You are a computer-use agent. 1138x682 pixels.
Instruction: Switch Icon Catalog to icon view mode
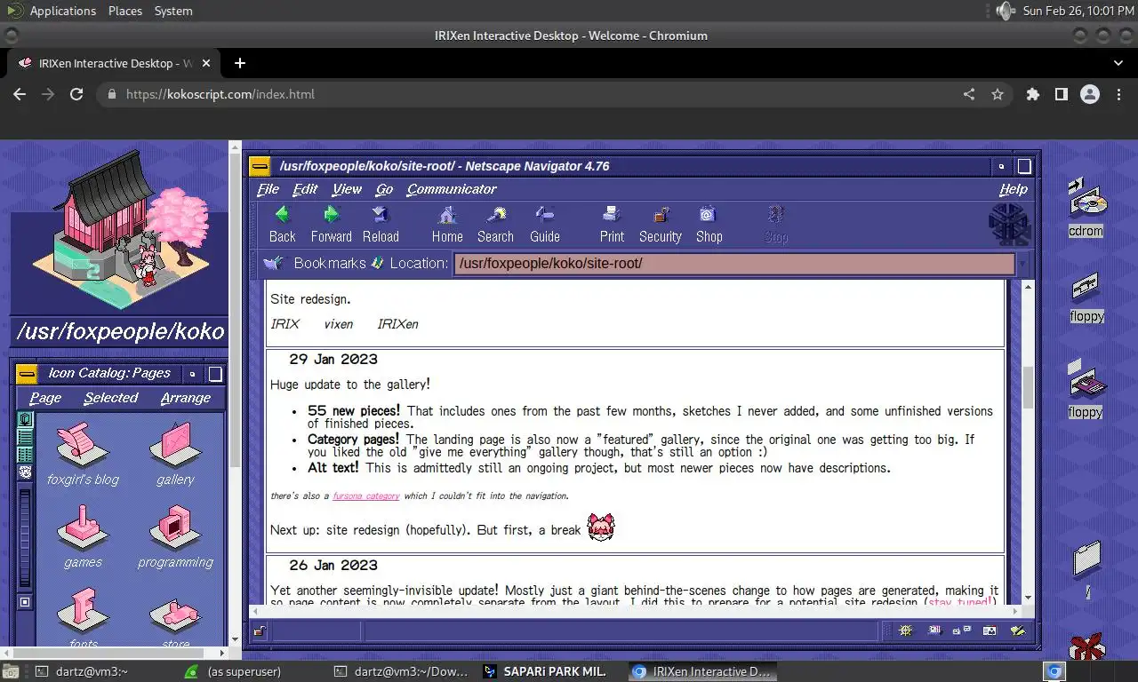[x=25, y=419]
